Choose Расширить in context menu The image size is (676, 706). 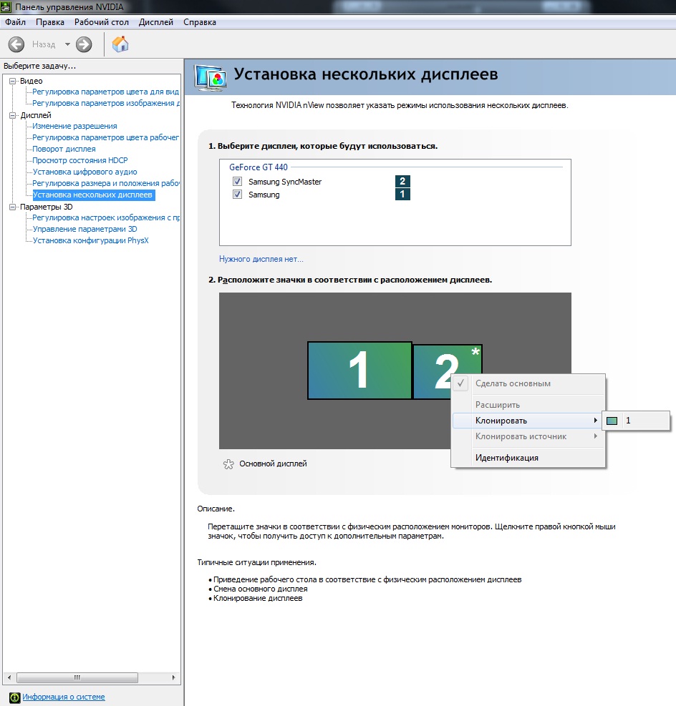(x=528, y=405)
